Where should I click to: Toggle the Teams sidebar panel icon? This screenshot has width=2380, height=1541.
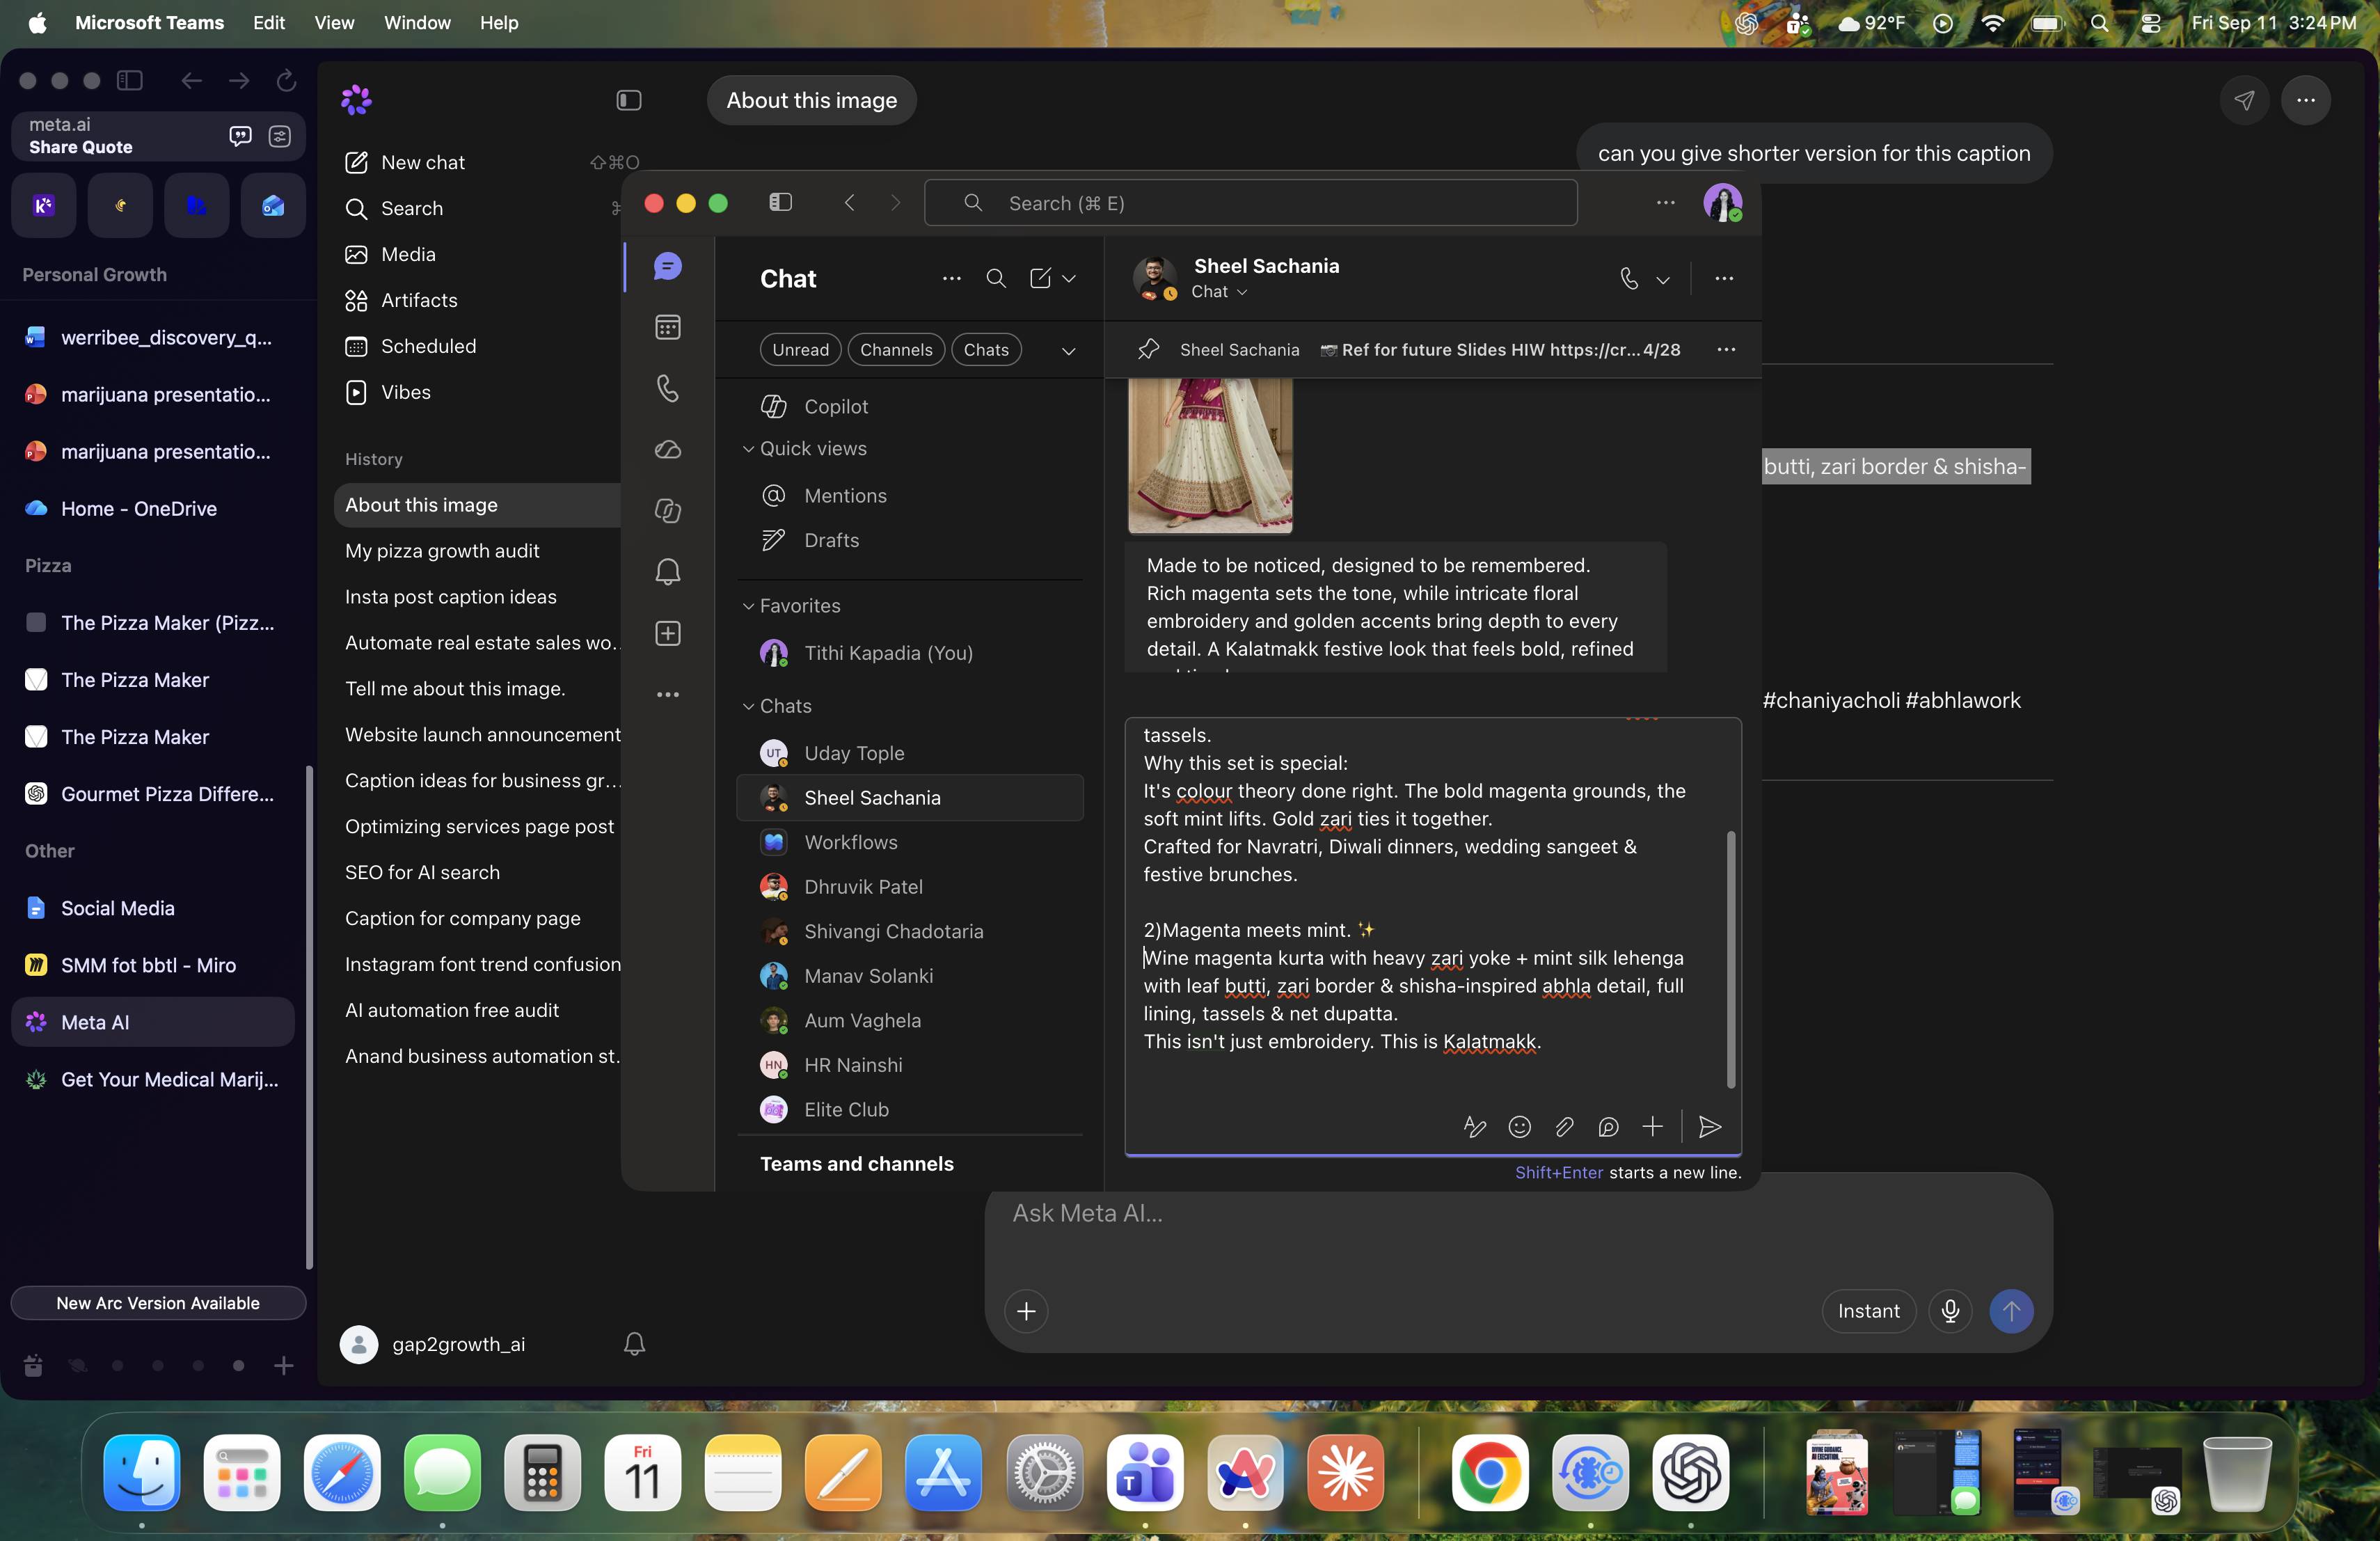point(781,203)
